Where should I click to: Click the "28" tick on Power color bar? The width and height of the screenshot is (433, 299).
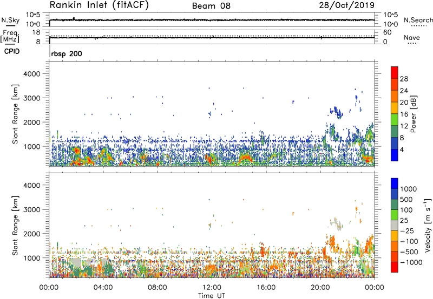(x=404, y=79)
